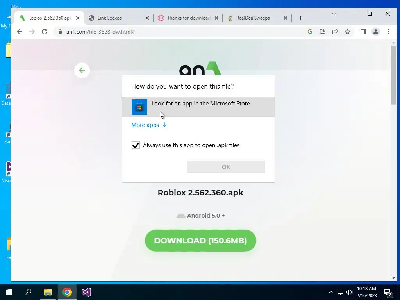Switch to the RealDealSweeps tab

coord(257,18)
